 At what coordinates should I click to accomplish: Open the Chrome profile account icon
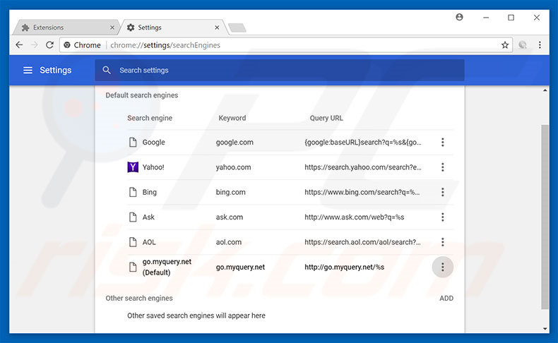click(459, 17)
